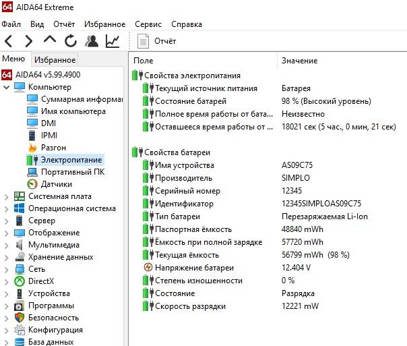Expand the Мультимедиа node
Image resolution: width=407 pixels, height=346 pixels.
[x=7, y=246]
